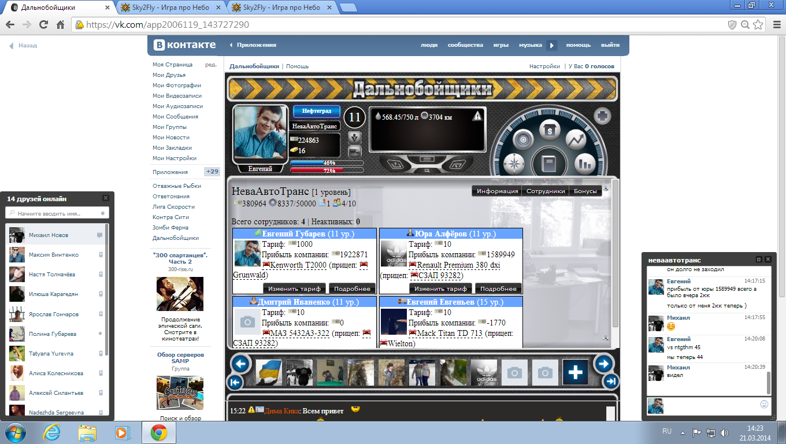This screenshot has width=786, height=444.
Task: Open the bar chart statistics icon
Action: pyautogui.click(x=585, y=164)
